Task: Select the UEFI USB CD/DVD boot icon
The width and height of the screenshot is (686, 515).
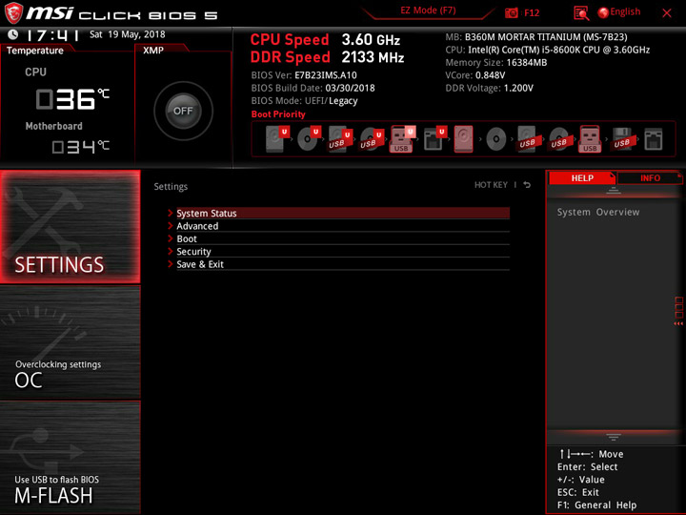Action: pos(372,139)
